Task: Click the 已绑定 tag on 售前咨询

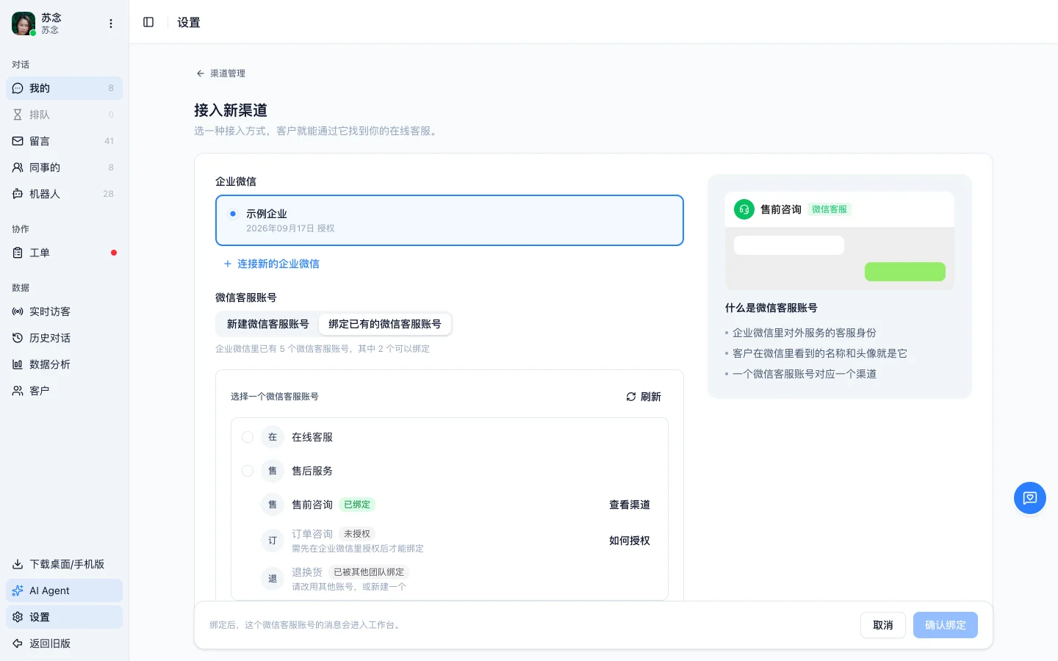Action: pos(357,505)
